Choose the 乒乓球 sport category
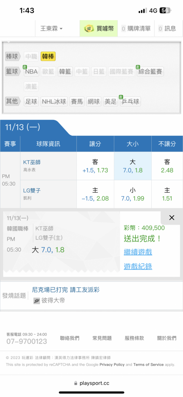 tap(130, 102)
